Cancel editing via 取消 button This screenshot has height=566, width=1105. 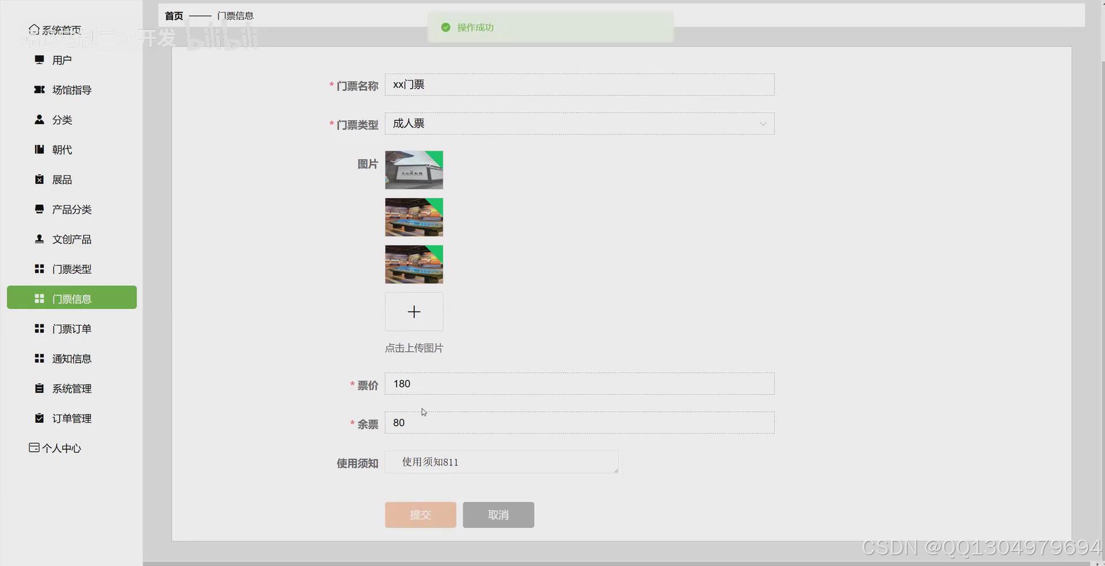click(x=498, y=515)
